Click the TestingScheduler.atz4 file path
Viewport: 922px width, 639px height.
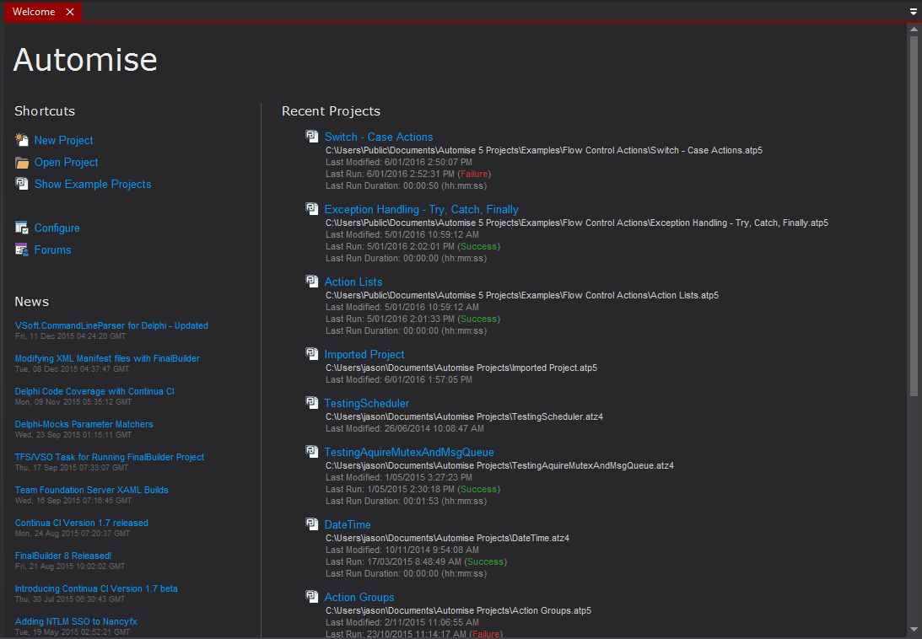click(x=465, y=416)
